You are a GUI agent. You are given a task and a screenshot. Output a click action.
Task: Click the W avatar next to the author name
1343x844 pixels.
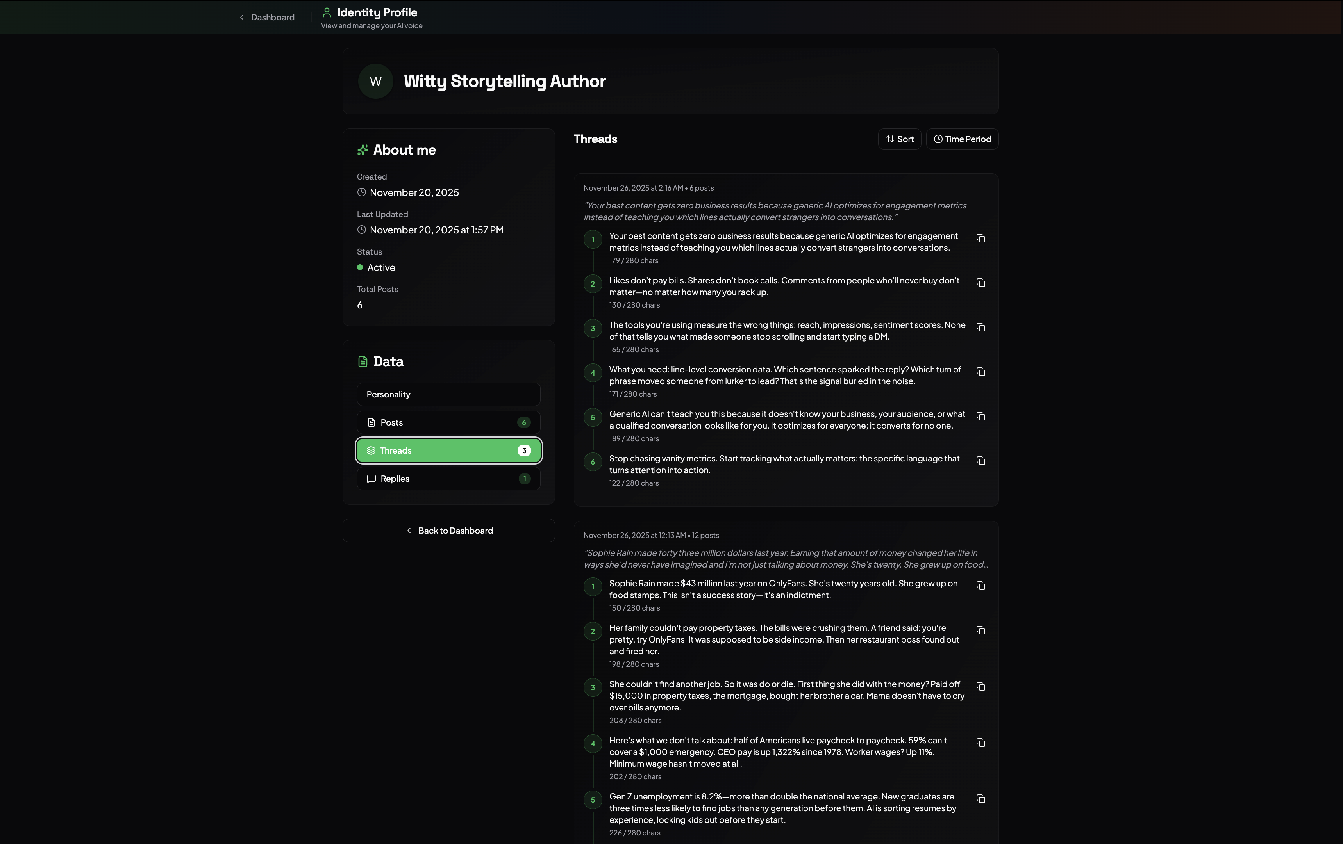click(375, 81)
